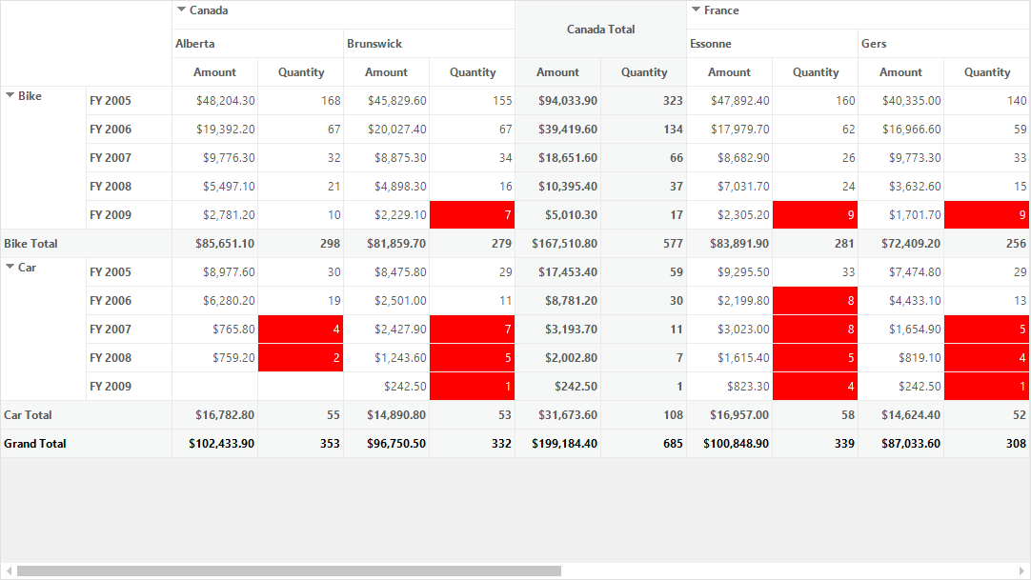
Task: Click the scrollbar right arrow
Action: tap(1021, 570)
